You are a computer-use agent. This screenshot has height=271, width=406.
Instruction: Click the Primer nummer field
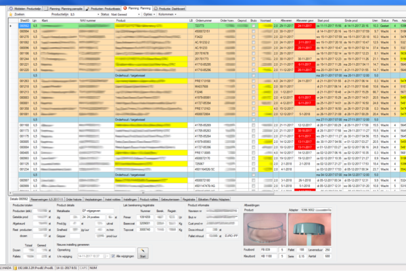tap(145, 217)
